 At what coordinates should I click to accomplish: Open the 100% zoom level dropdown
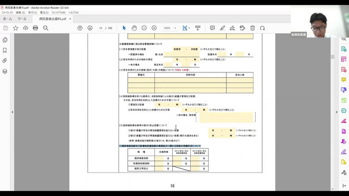pyautogui.click(x=170, y=28)
